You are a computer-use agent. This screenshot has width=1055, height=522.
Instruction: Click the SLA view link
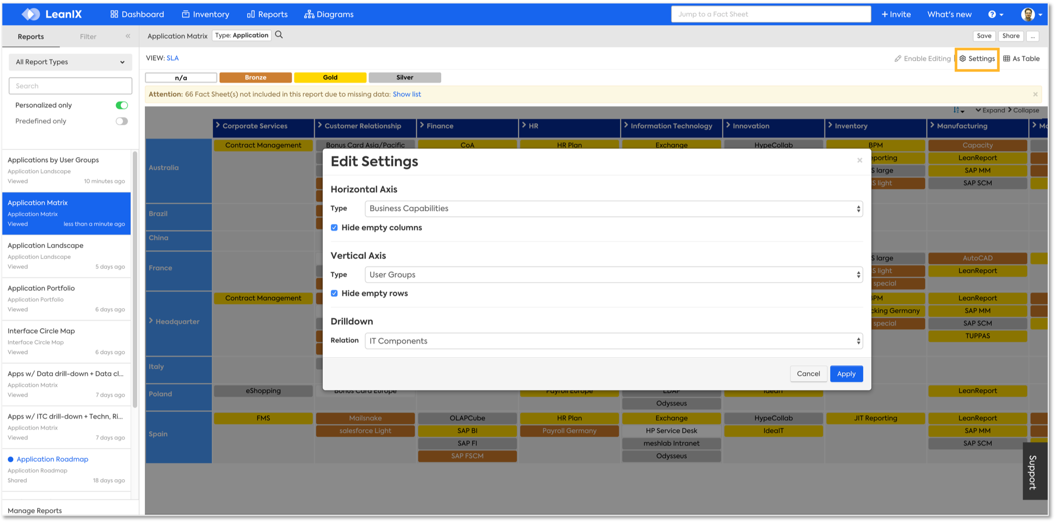coord(173,58)
